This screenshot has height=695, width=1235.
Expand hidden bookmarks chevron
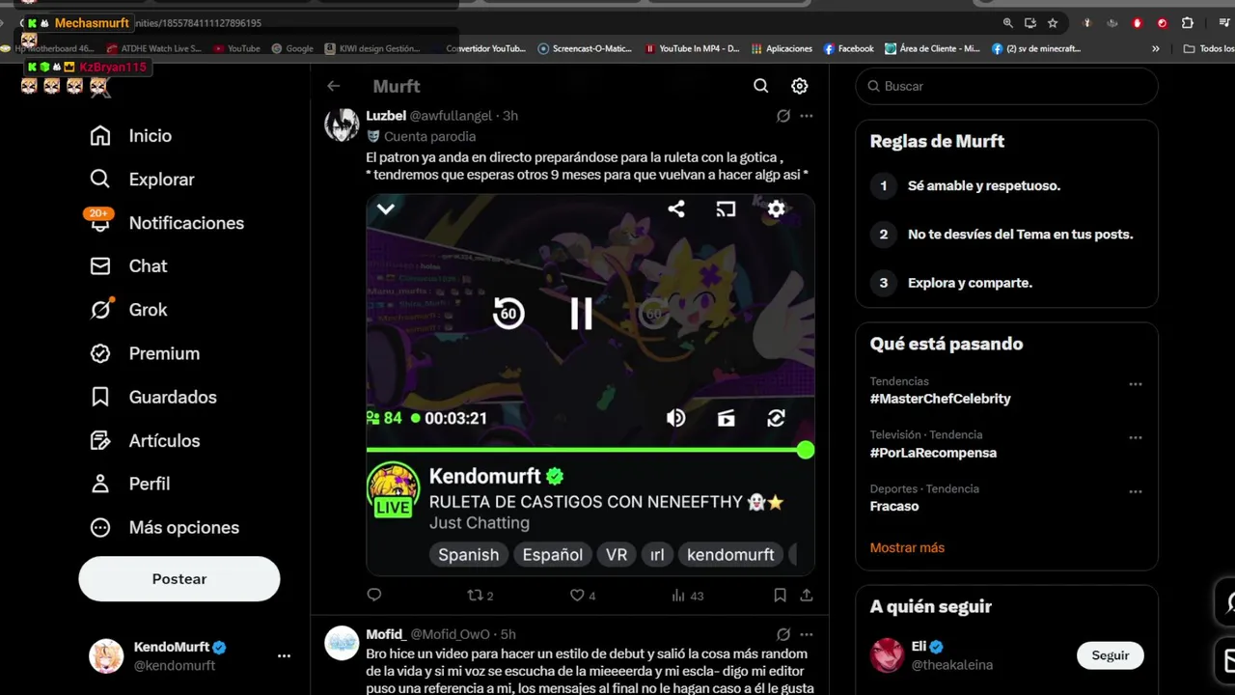pos(1156,48)
